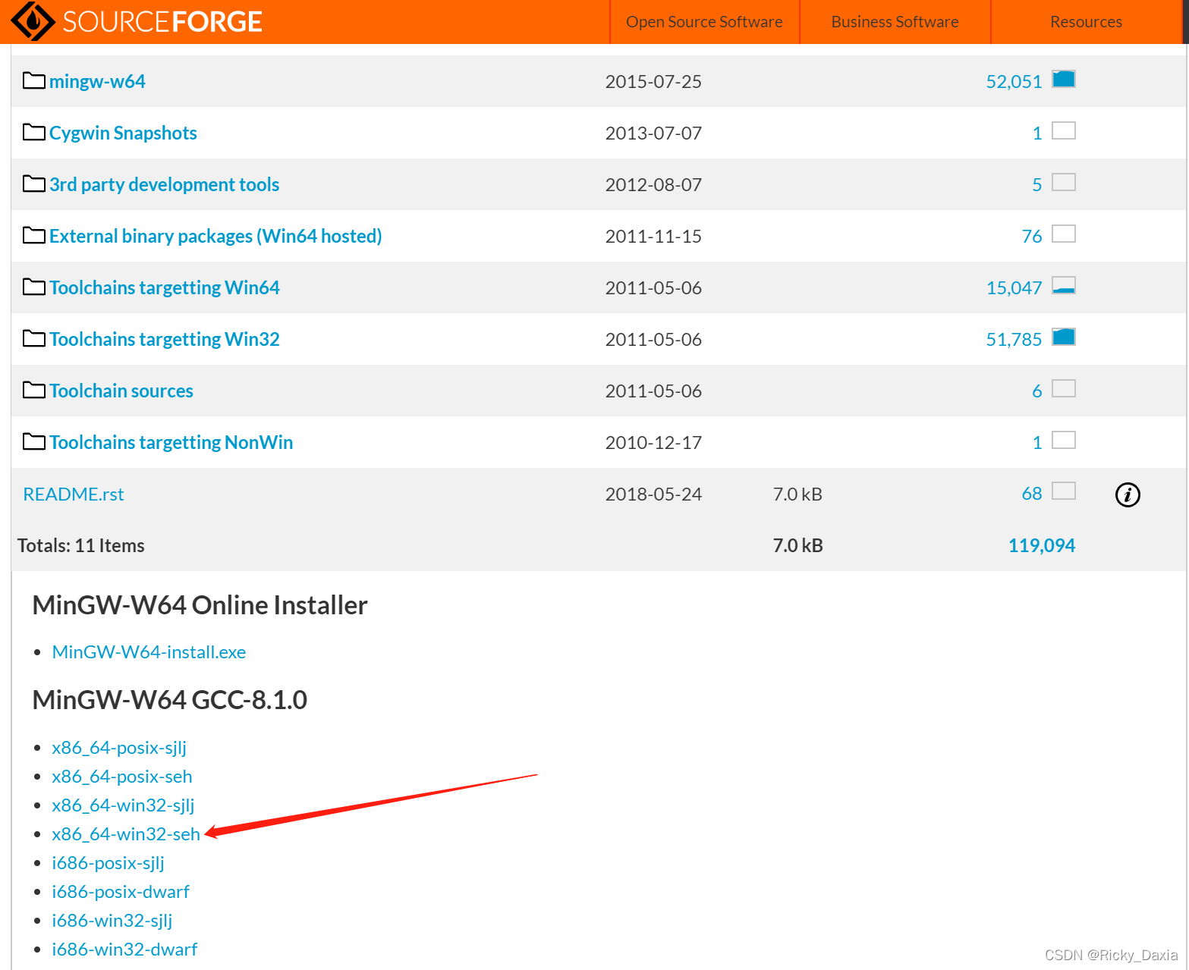Image resolution: width=1189 pixels, height=970 pixels.
Task: Click the 76 downloads count
Action: (x=1032, y=236)
